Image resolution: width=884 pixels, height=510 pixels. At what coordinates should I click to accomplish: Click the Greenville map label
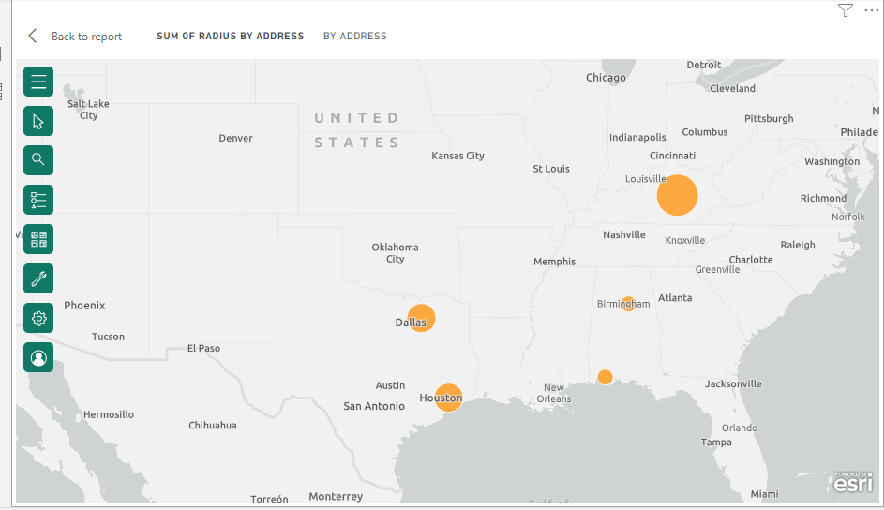tap(717, 270)
